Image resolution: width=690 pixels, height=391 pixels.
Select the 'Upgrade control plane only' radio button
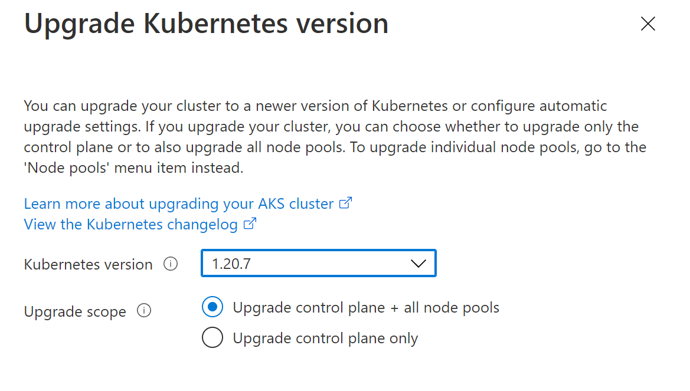click(212, 338)
